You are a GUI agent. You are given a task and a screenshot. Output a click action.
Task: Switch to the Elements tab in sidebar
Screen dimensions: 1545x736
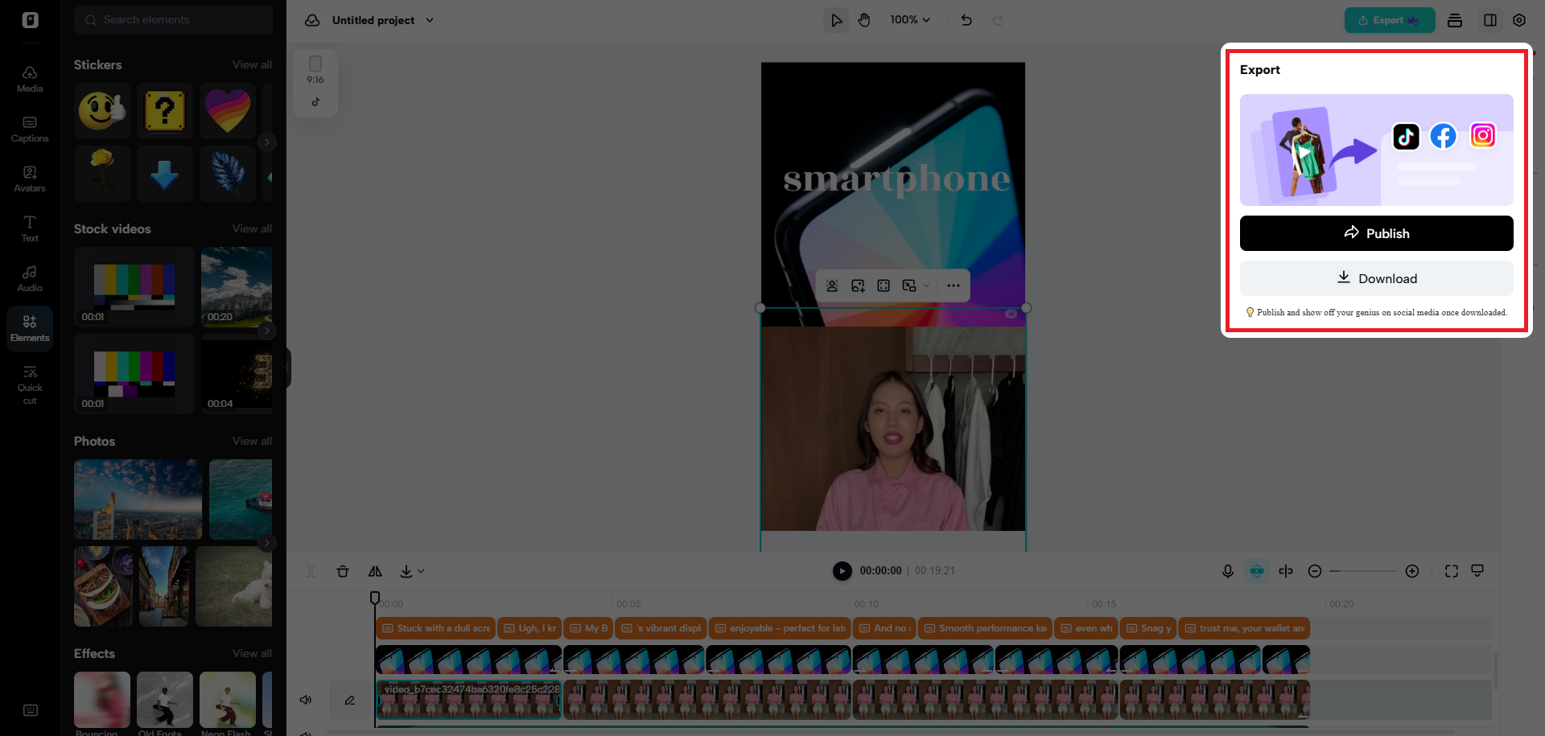30,329
